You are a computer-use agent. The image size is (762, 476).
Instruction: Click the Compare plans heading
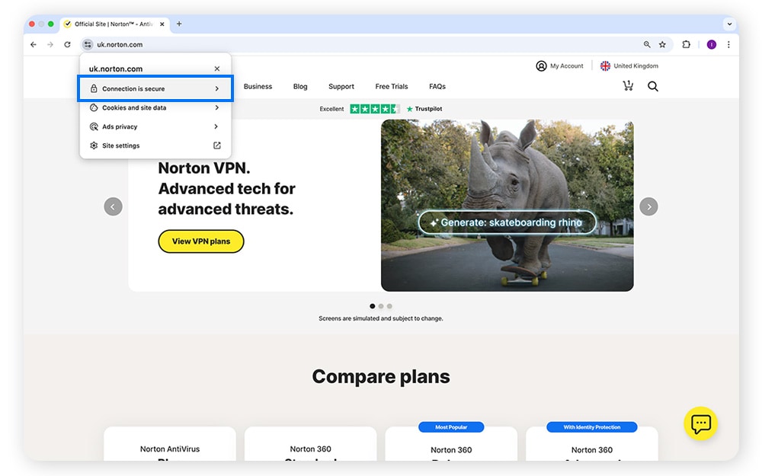381,376
